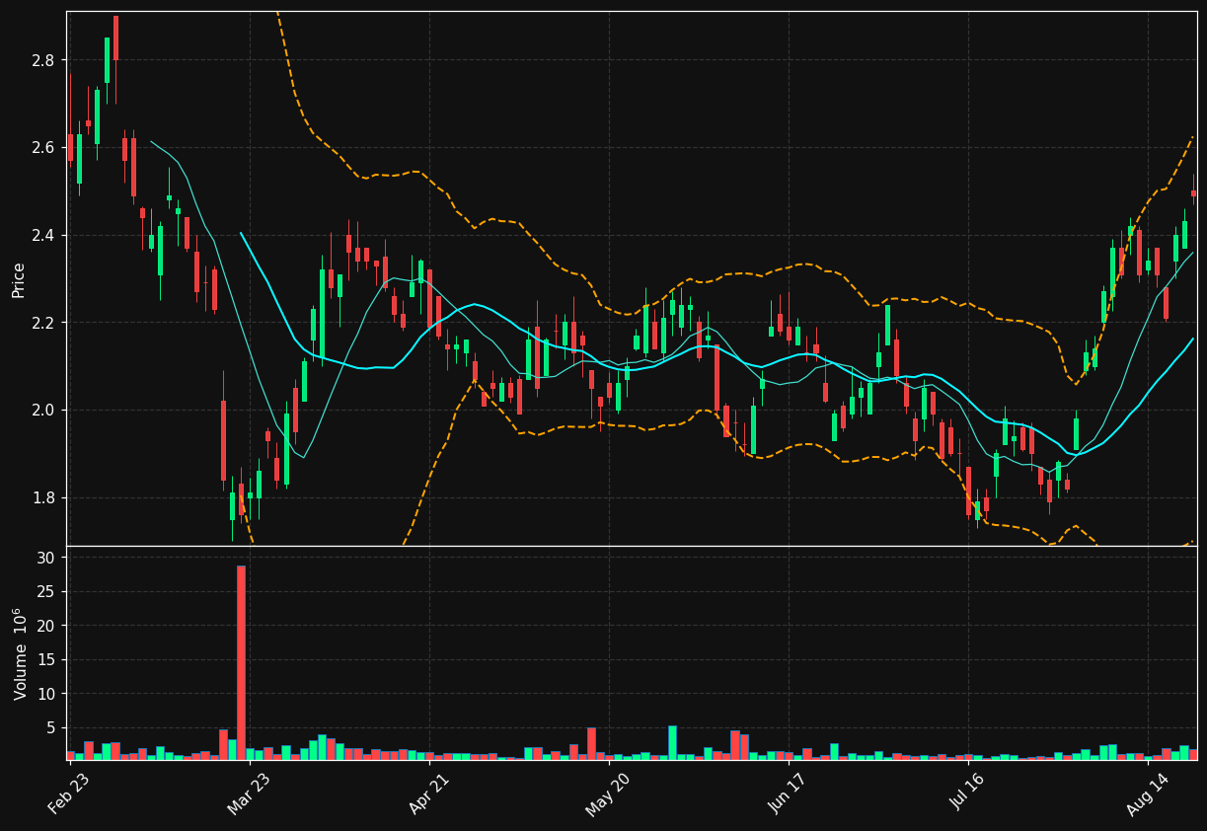Click the 15 volume tick label

point(46,659)
